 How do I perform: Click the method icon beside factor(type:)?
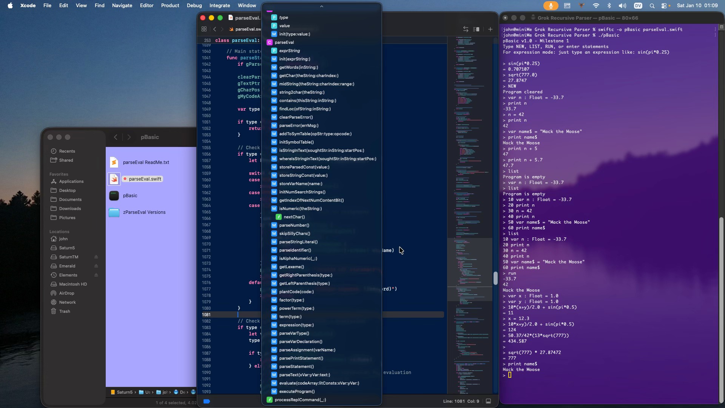(274, 300)
